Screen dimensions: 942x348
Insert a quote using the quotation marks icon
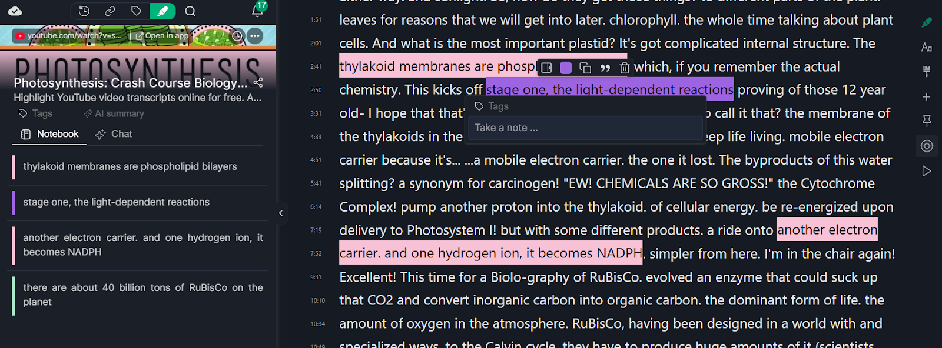coord(605,68)
